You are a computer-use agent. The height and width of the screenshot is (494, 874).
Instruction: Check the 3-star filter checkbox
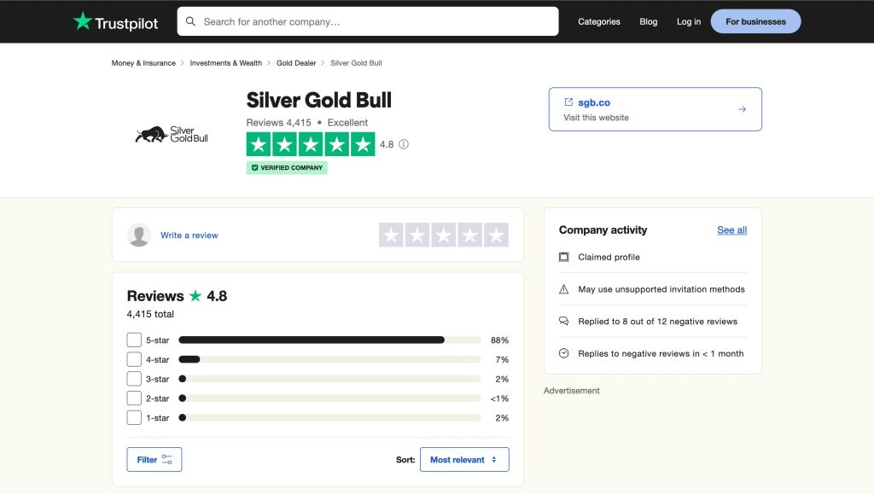click(x=134, y=379)
